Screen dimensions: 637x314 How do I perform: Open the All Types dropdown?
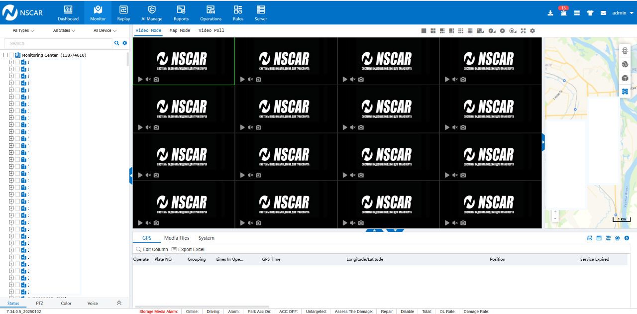coord(23,30)
